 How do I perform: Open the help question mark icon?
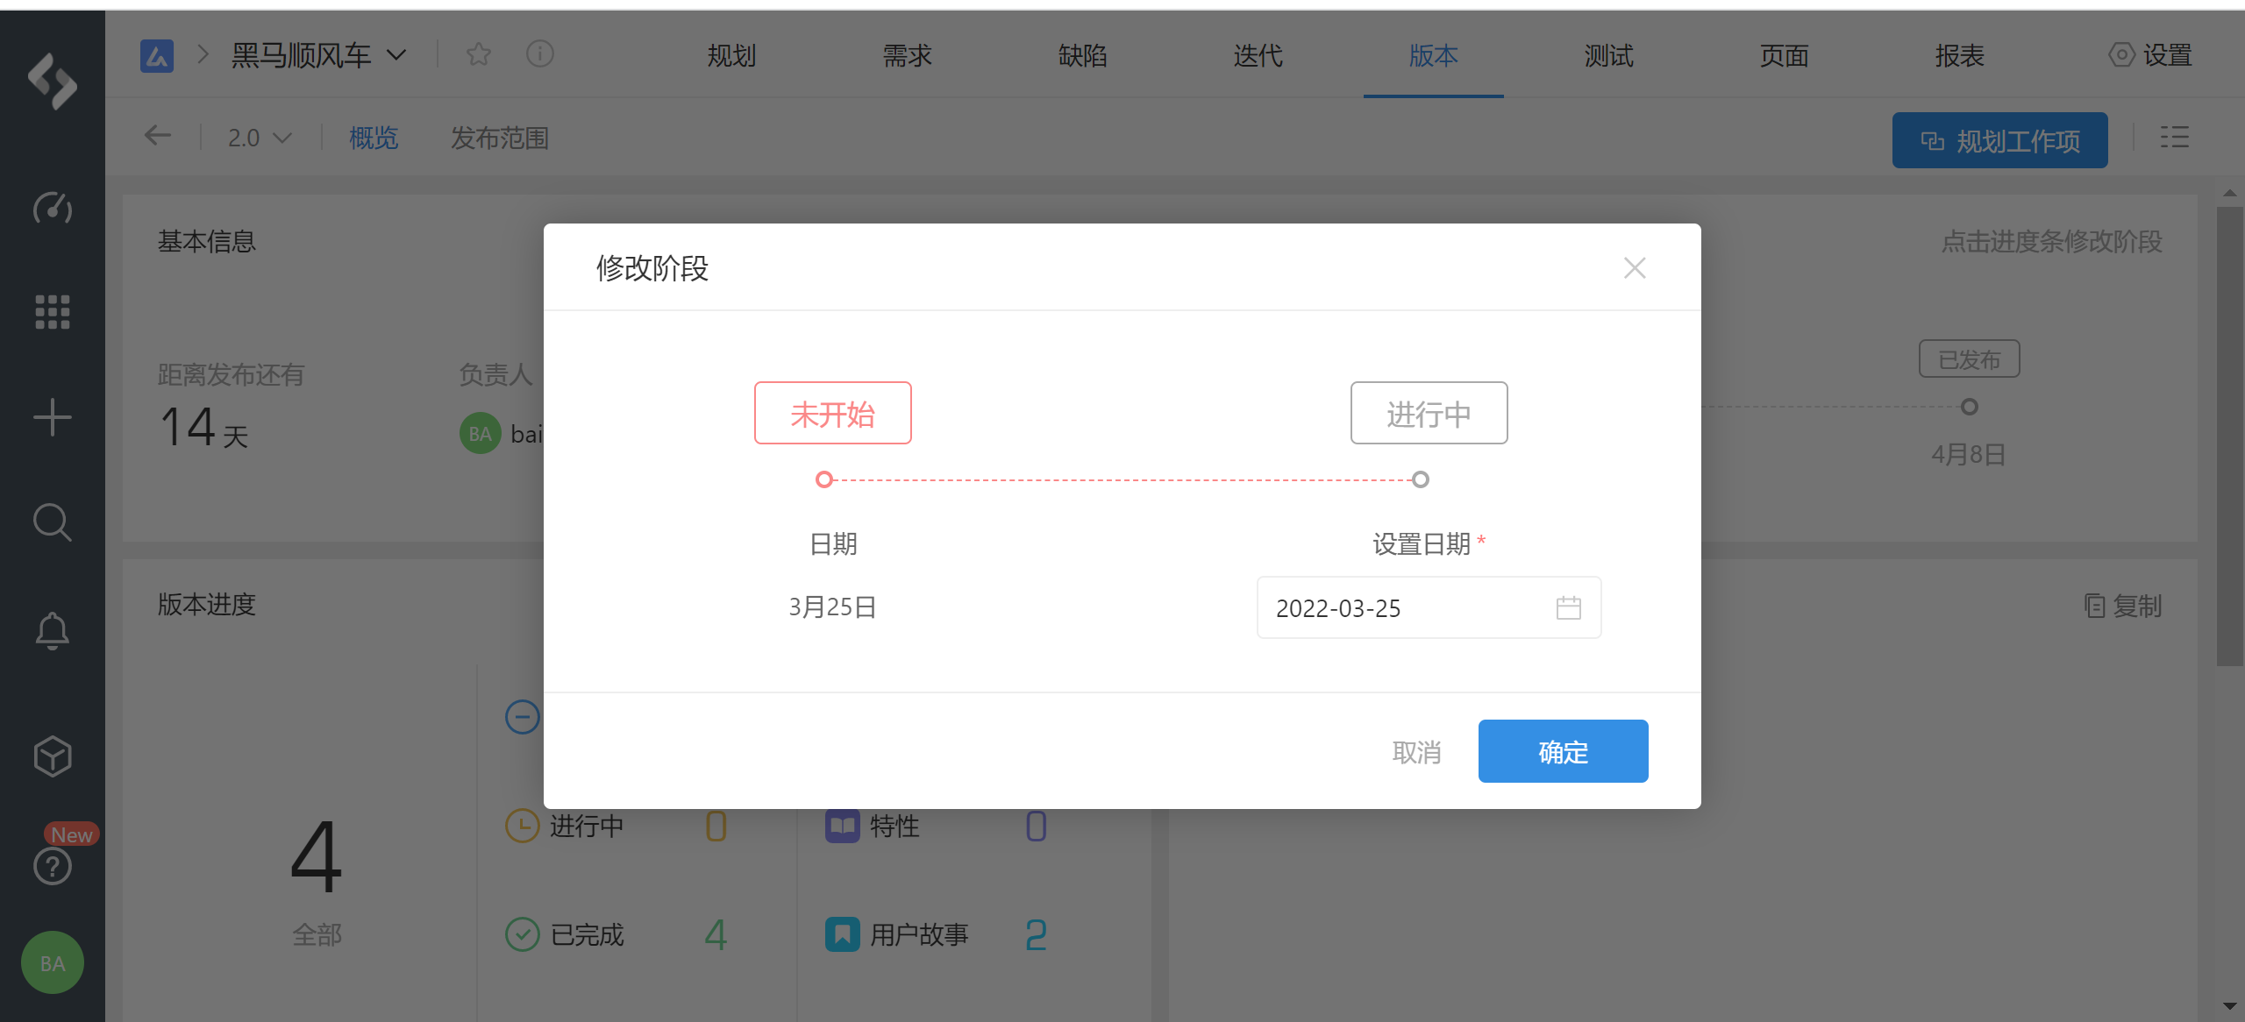click(52, 866)
